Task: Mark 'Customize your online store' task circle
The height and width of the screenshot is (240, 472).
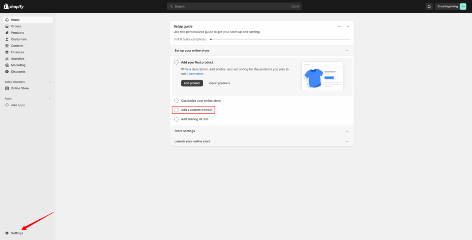Action: (176, 100)
